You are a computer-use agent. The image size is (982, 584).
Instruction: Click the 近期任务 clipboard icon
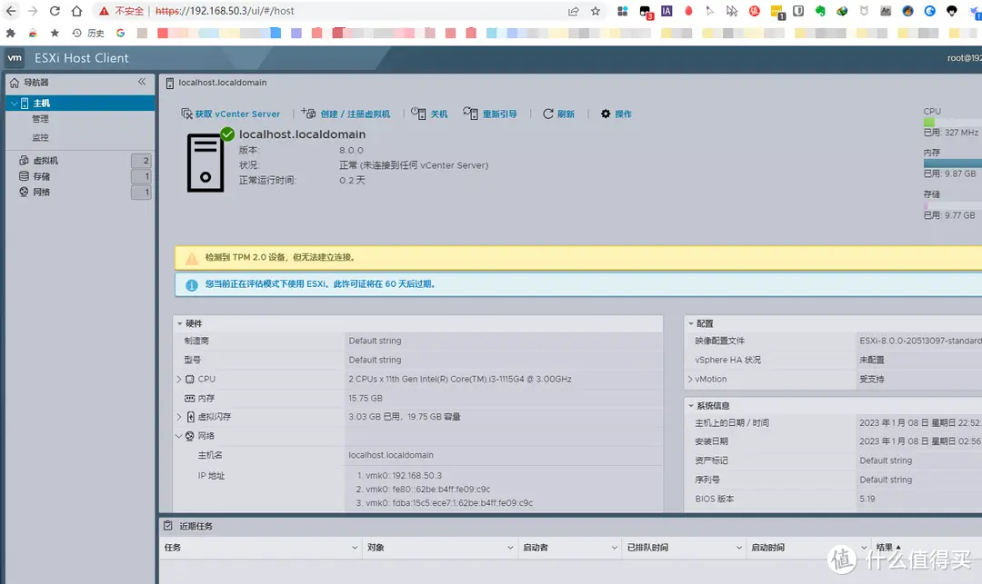(x=168, y=526)
